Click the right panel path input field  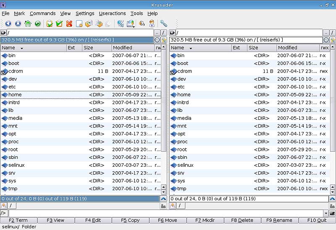(x=249, y=33)
